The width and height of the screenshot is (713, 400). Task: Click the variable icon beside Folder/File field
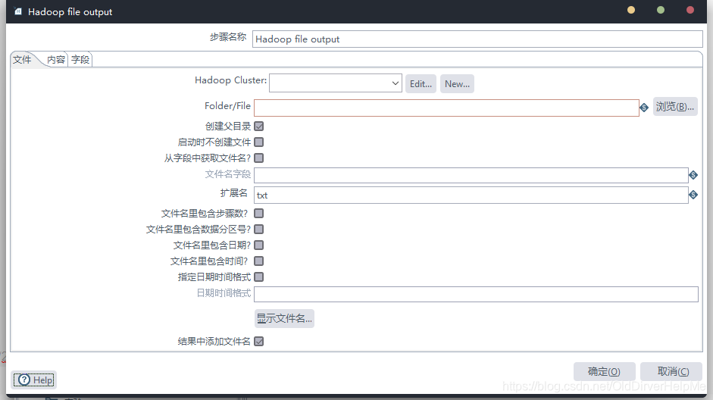coord(644,108)
